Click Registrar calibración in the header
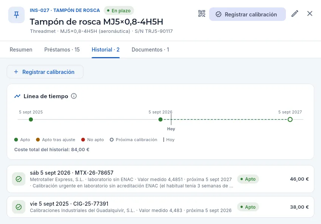The image size is (321, 224). [247, 14]
